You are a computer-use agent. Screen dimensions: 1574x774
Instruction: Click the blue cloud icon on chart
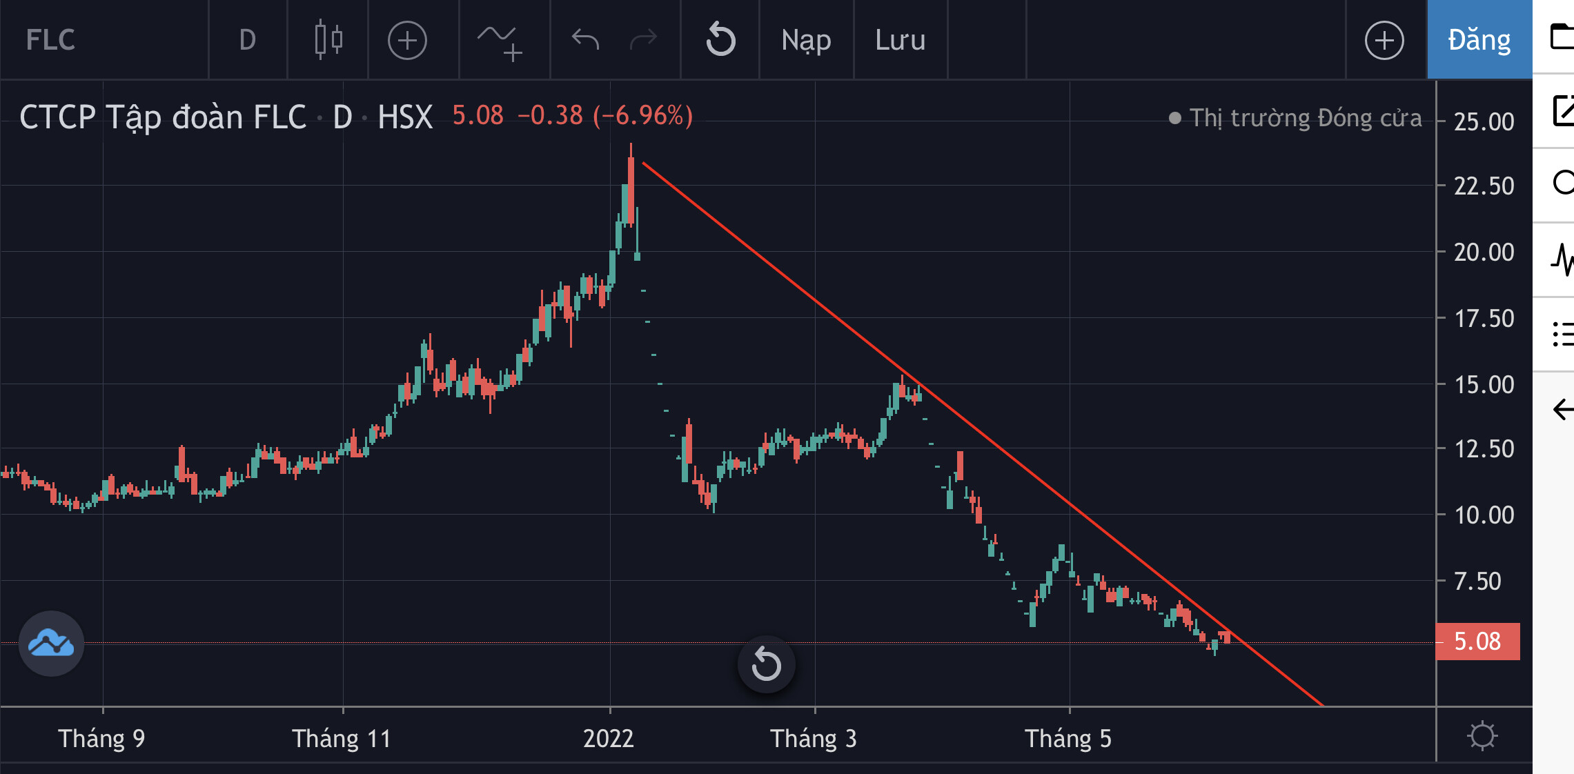51,644
